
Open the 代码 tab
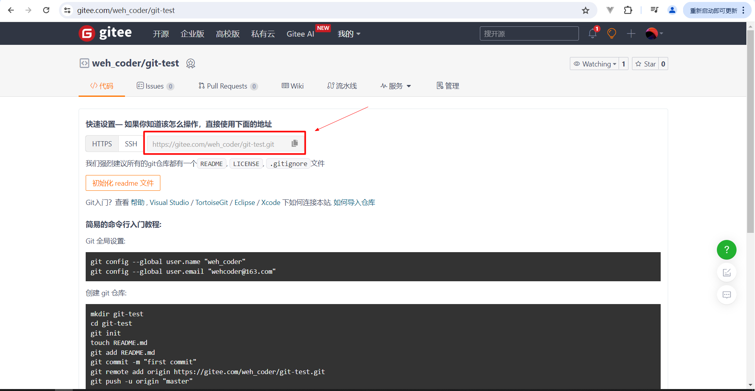102,86
